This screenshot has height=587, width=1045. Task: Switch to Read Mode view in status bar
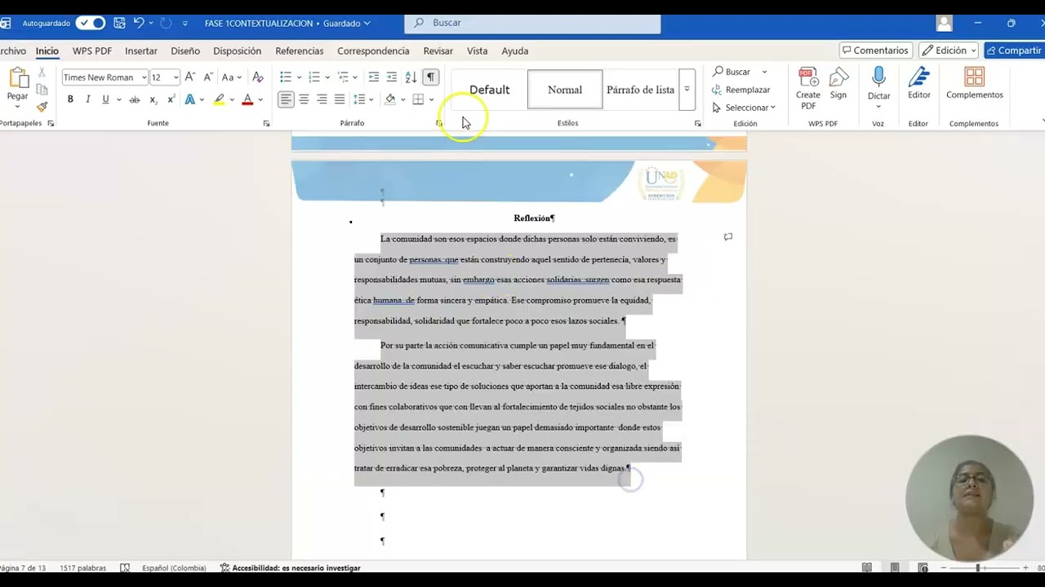click(867, 567)
